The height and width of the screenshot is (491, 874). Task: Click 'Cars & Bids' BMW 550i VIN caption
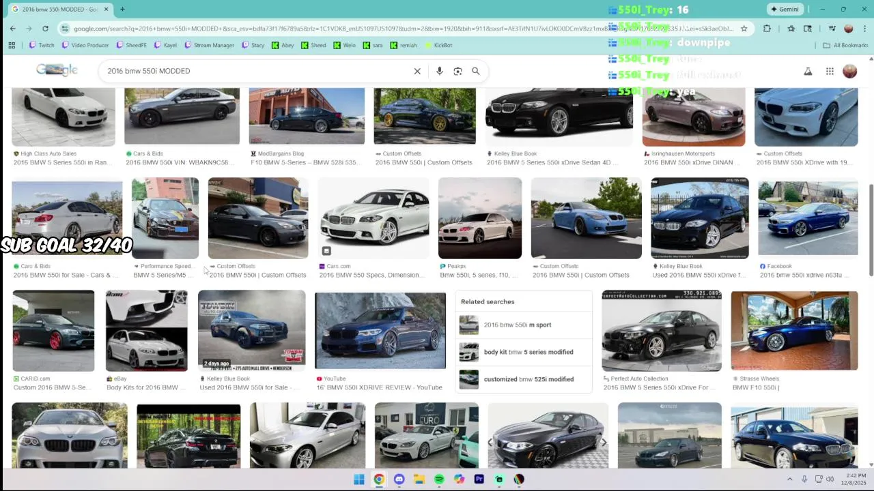pos(180,162)
